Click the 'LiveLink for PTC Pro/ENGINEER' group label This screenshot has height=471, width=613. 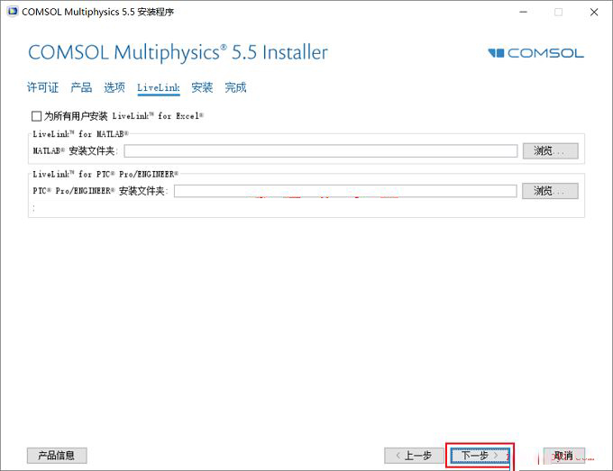[x=105, y=174]
